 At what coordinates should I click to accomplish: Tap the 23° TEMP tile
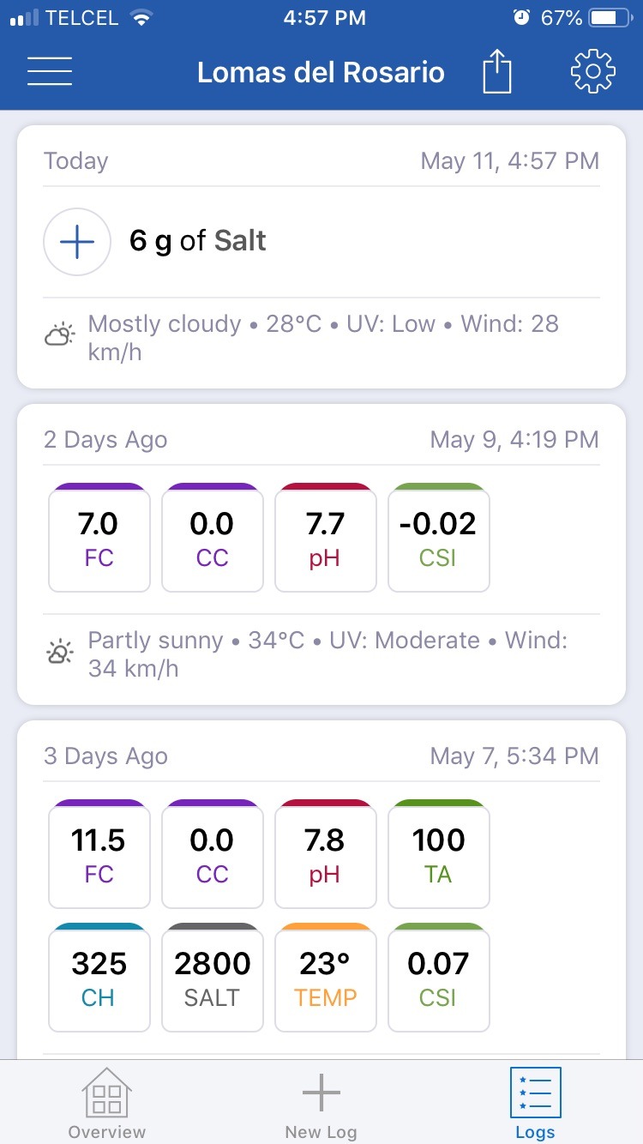click(x=326, y=978)
